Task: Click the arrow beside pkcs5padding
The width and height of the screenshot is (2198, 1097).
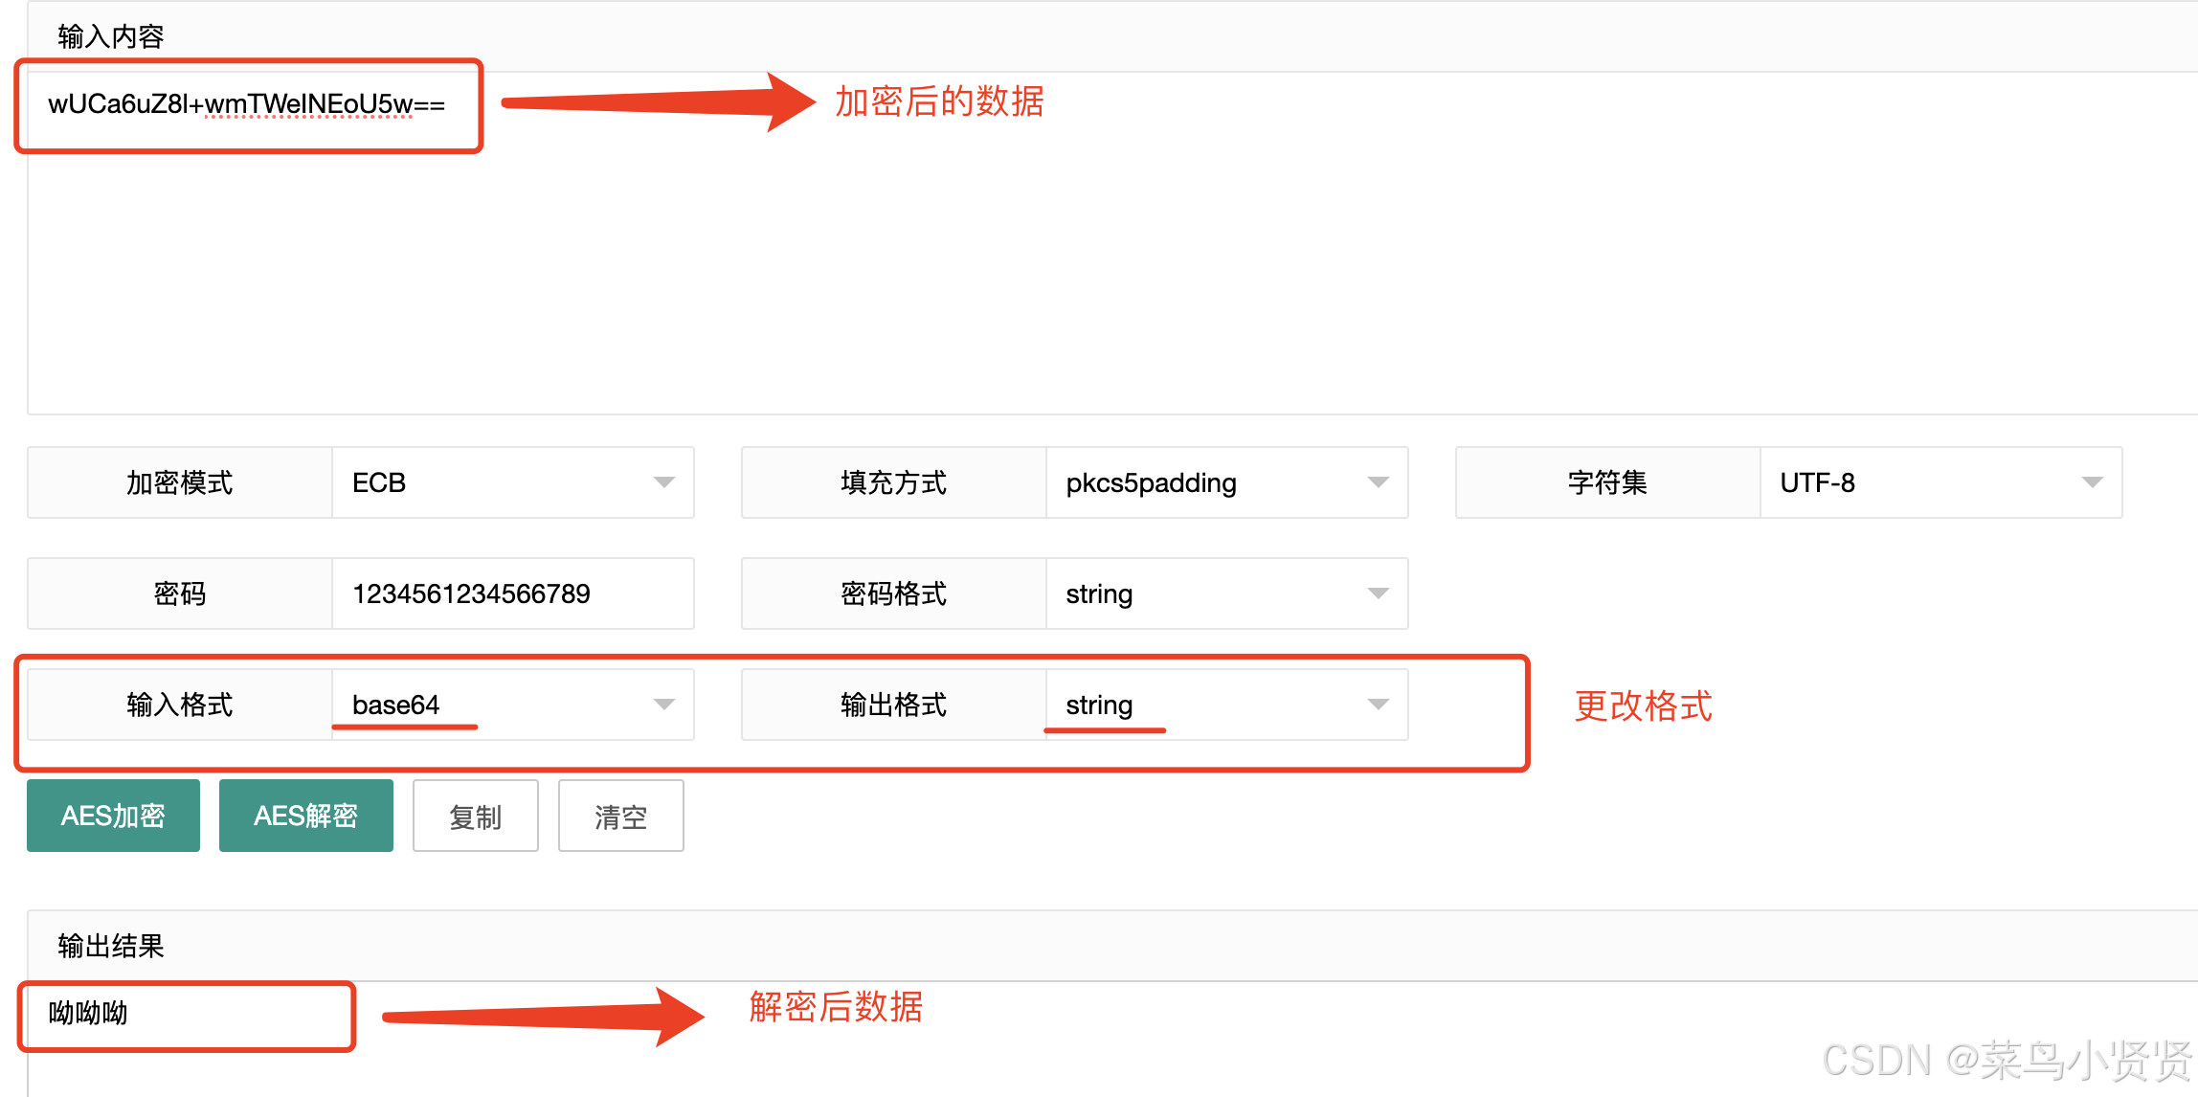Action: (x=1378, y=482)
